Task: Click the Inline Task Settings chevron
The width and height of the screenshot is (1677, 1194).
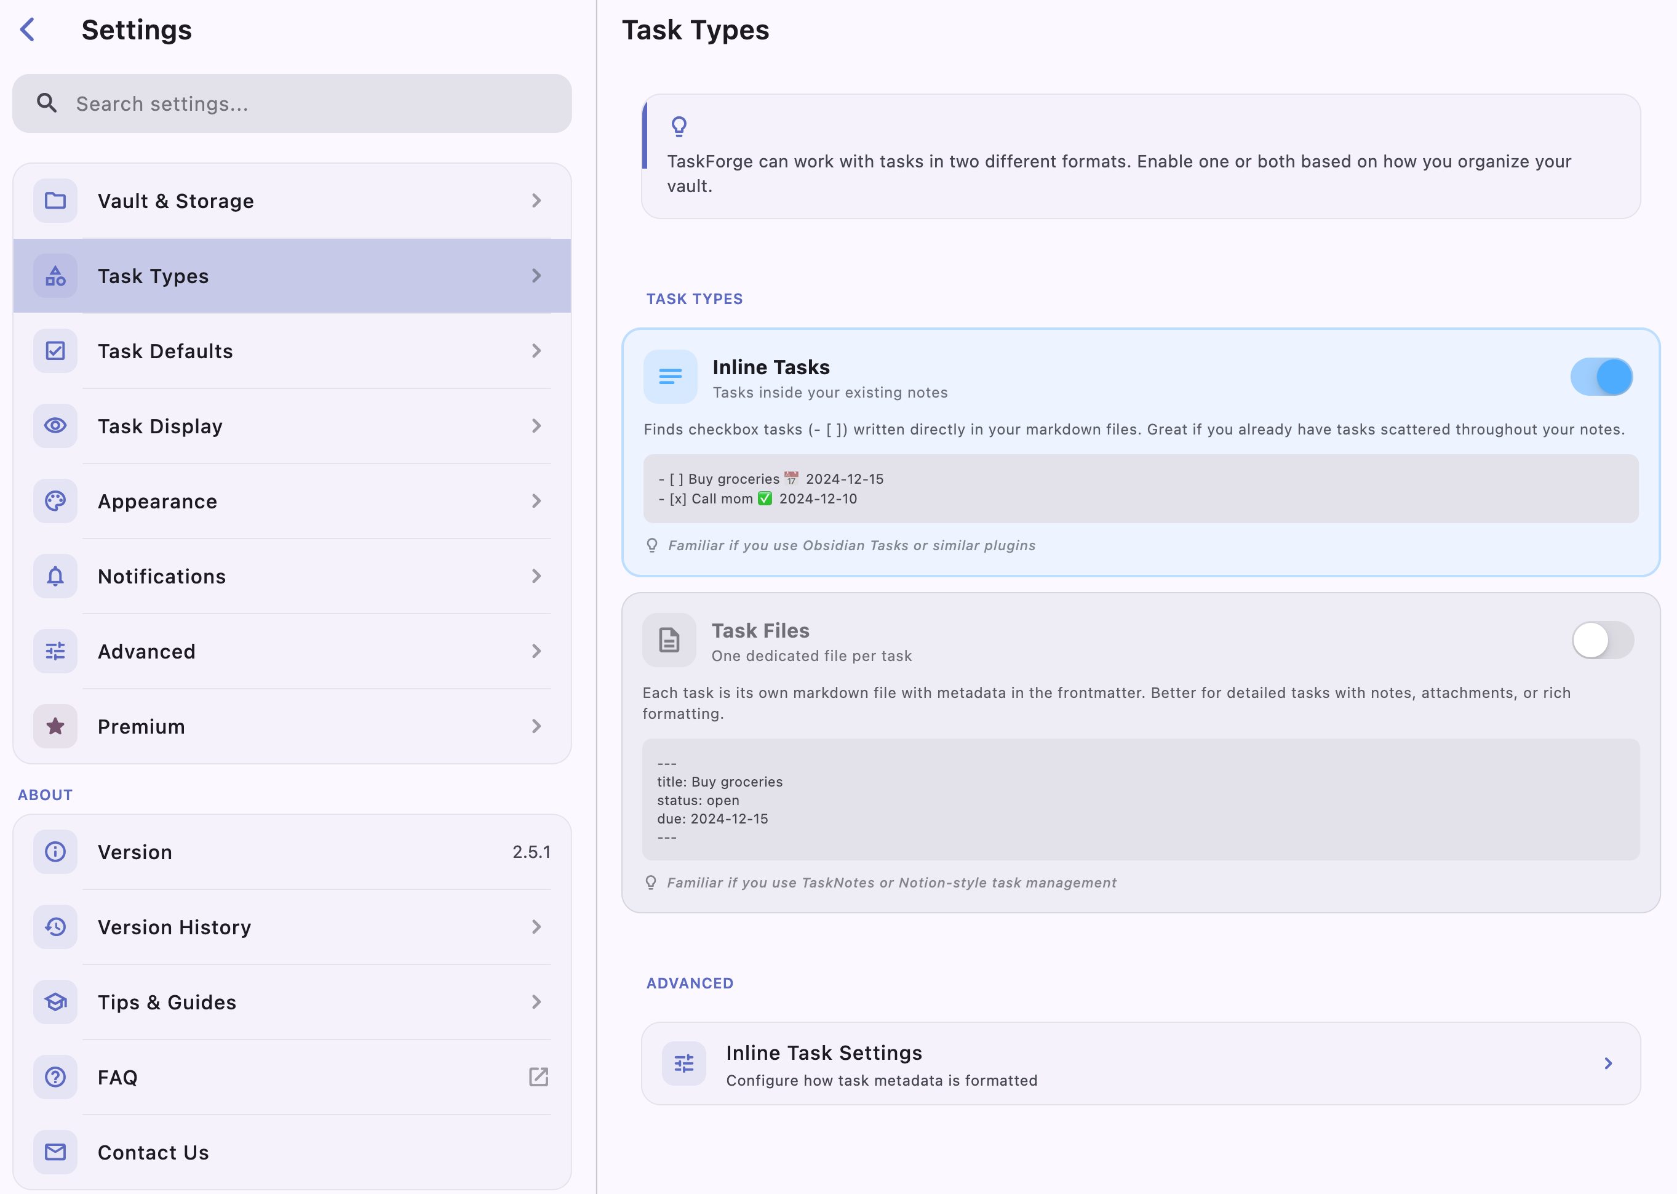Action: coord(1608,1063)
